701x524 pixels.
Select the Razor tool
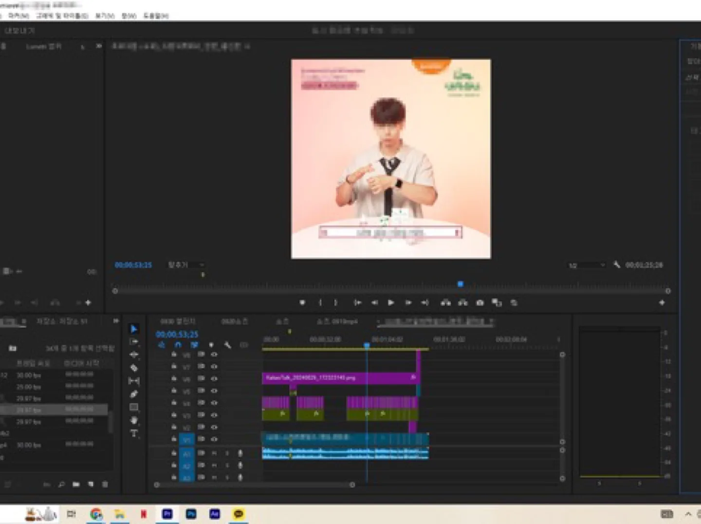134,368
